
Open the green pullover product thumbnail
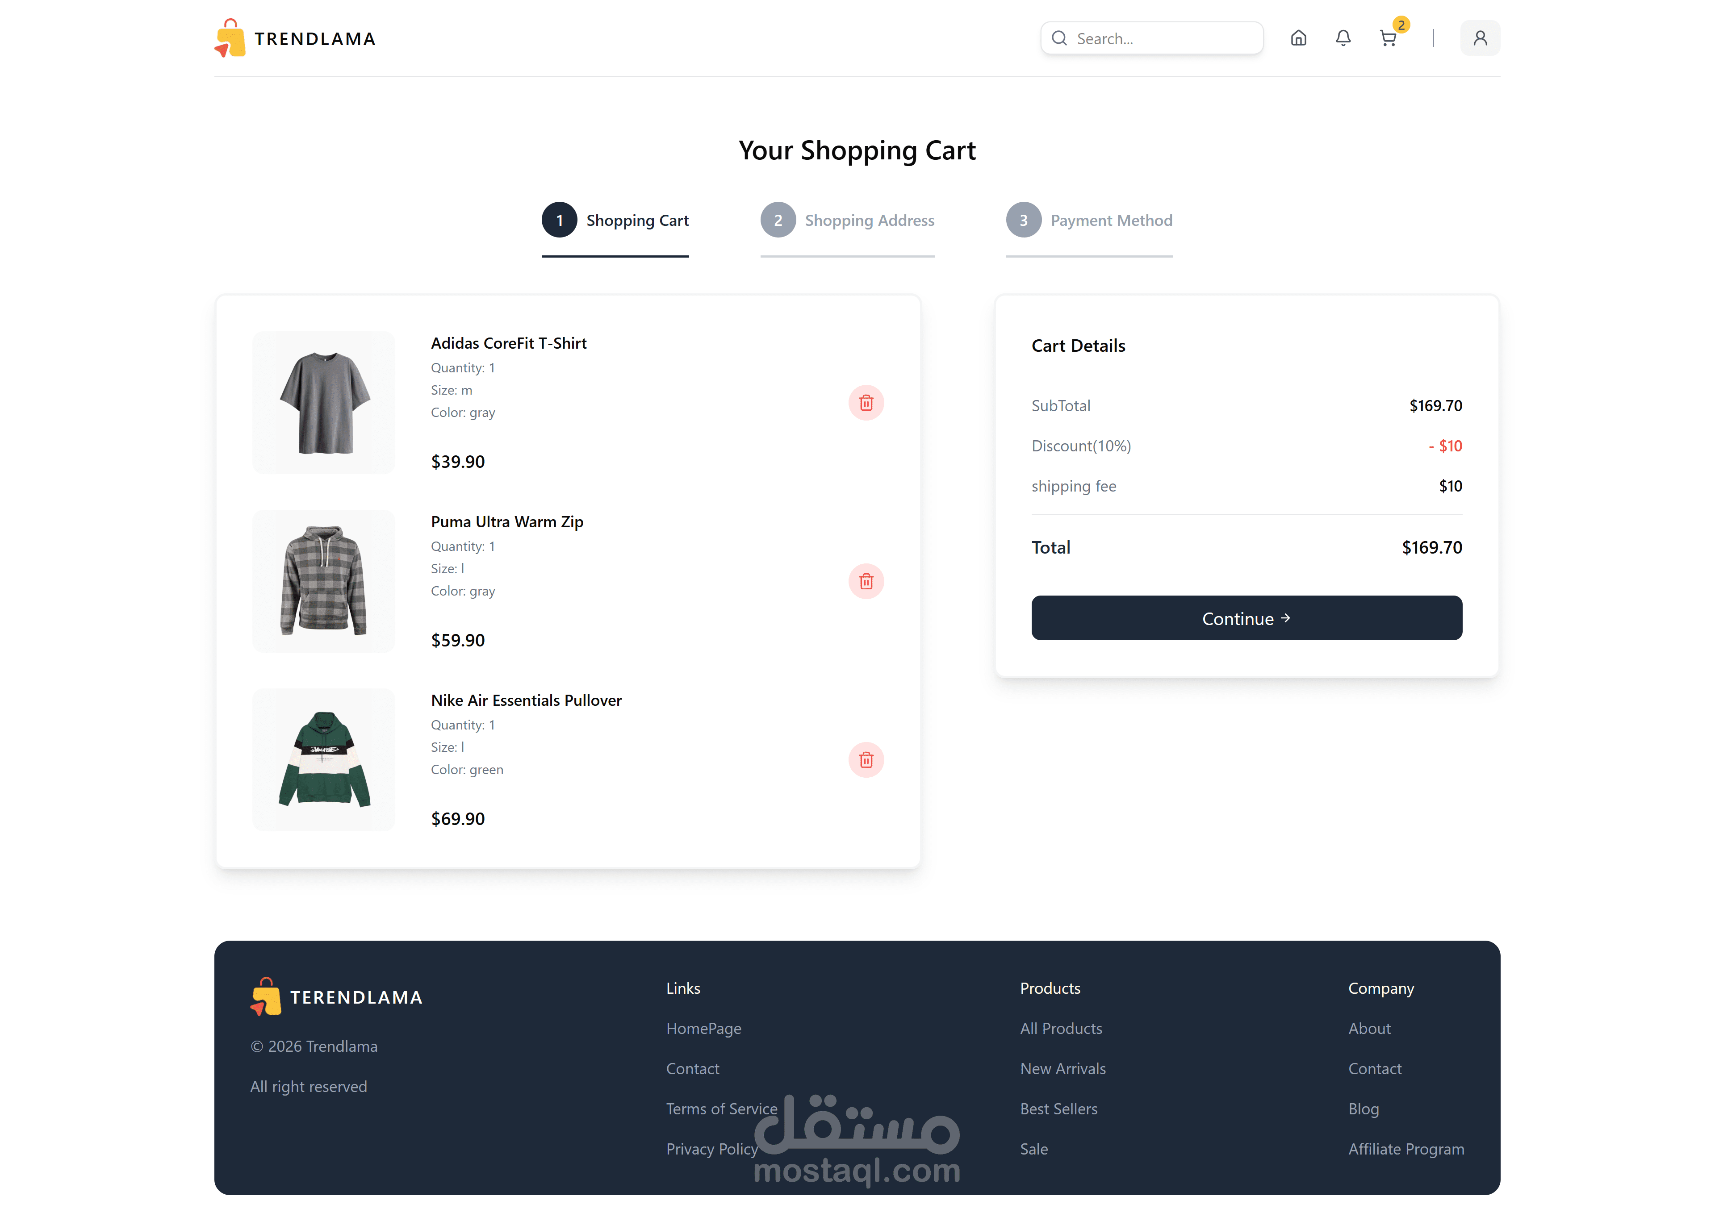coord(323,759)
